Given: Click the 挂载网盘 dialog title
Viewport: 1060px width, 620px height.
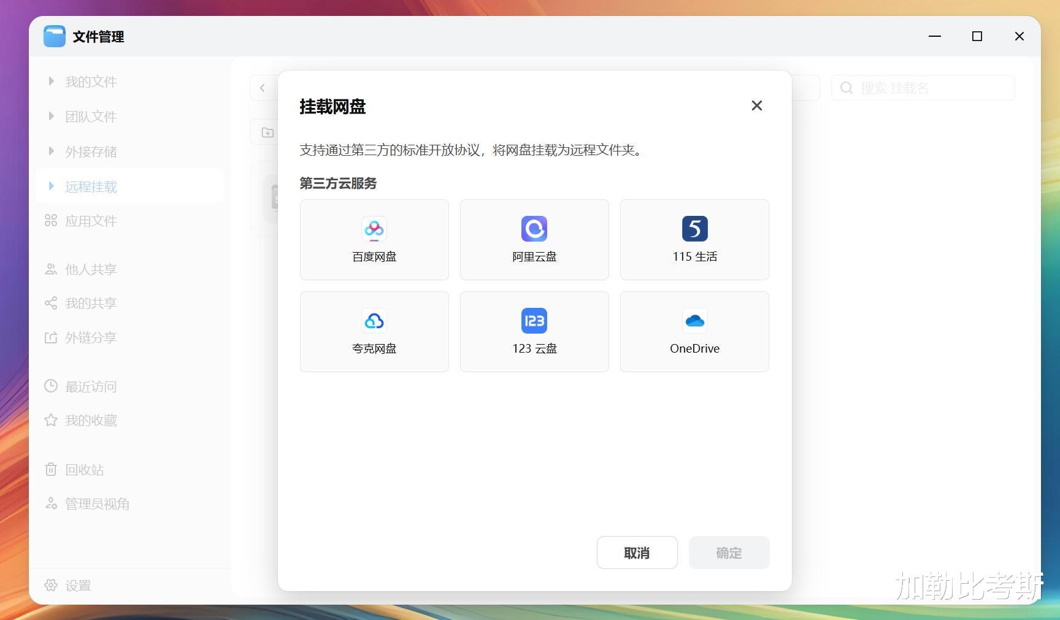Looking at the screenshot, I should click(332, 107).
